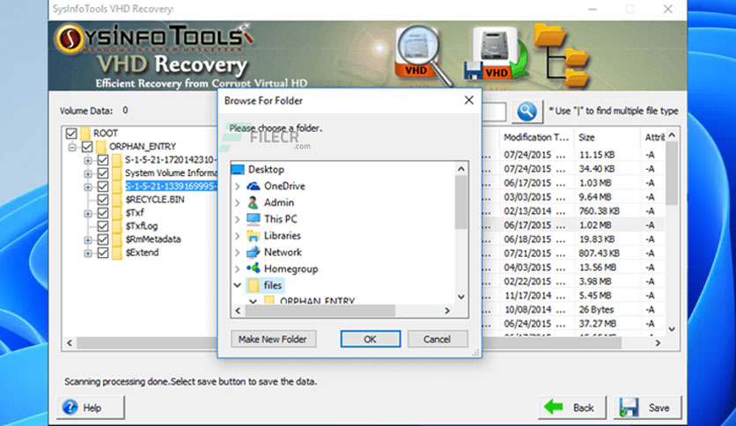Toggle System Volume Information checkbox

103,173
